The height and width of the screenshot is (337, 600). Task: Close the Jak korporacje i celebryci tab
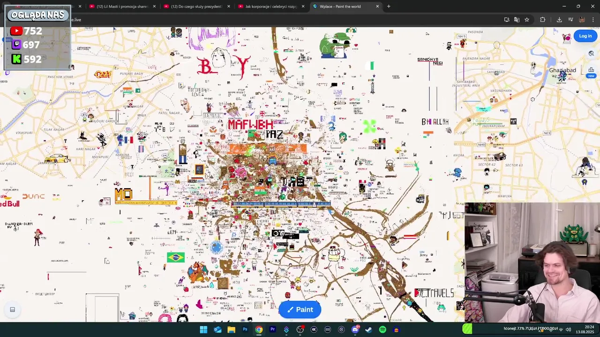coord(303,7)
